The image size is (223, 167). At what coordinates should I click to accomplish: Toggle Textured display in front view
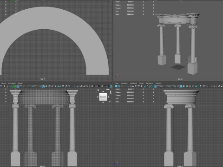[x=52, y=86]
